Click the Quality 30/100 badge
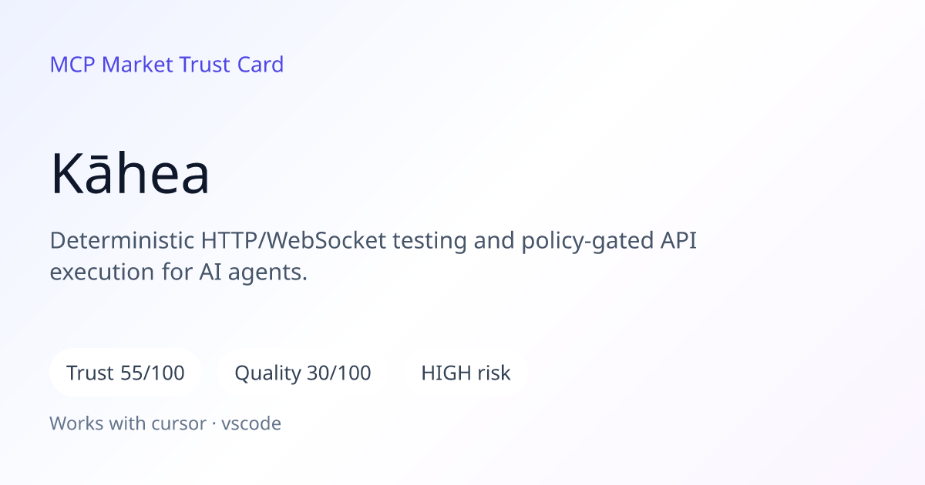Viewport: 925px width, 485px height. pos(303,373)
